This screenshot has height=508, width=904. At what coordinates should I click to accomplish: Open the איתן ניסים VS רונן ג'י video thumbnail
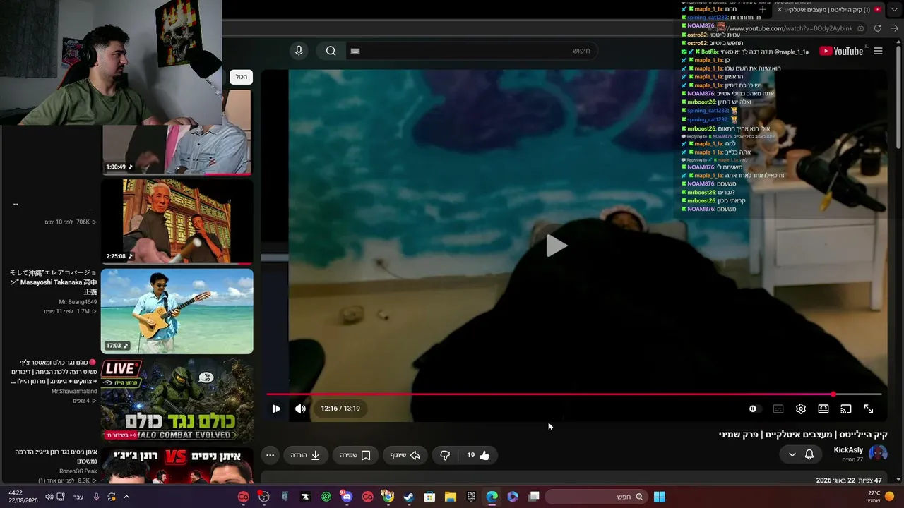(x=177, y=466)
